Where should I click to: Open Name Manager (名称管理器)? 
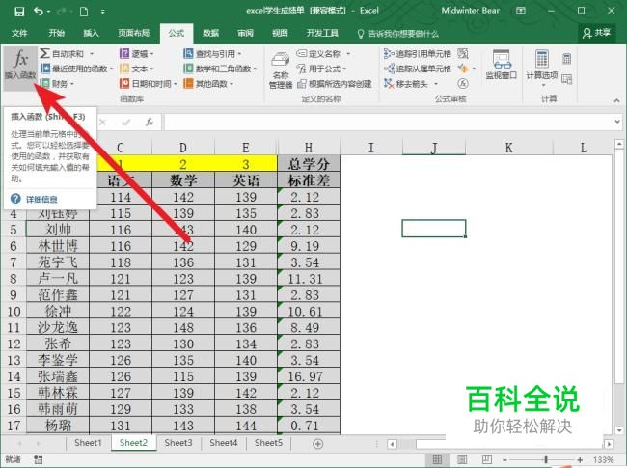tap(281, 69)
